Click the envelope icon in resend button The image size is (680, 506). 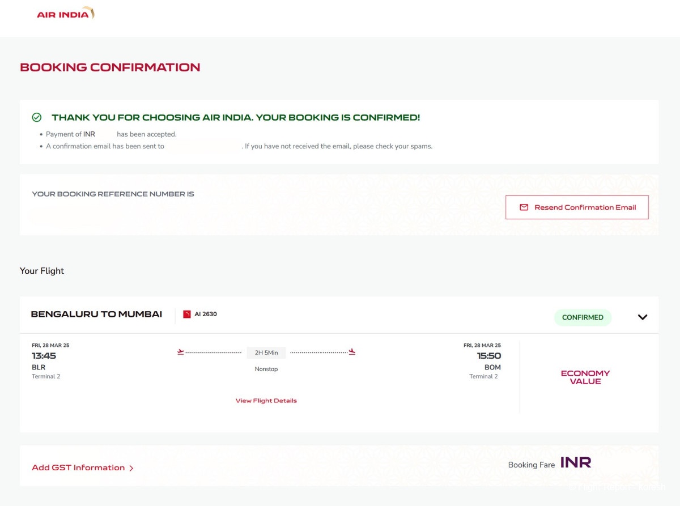click(x=524, y=207)
